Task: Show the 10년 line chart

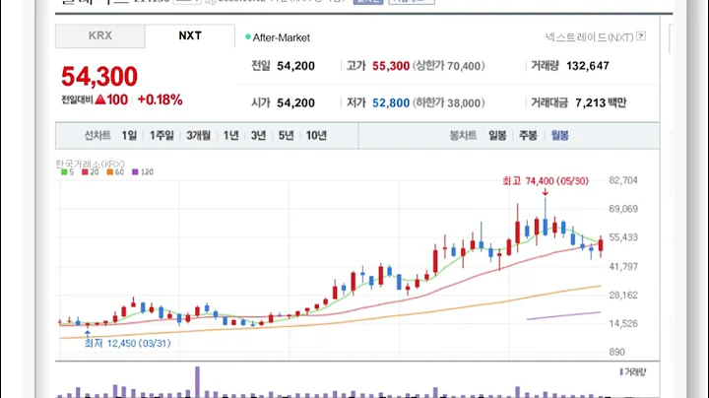Action: (x=316, y=135)
